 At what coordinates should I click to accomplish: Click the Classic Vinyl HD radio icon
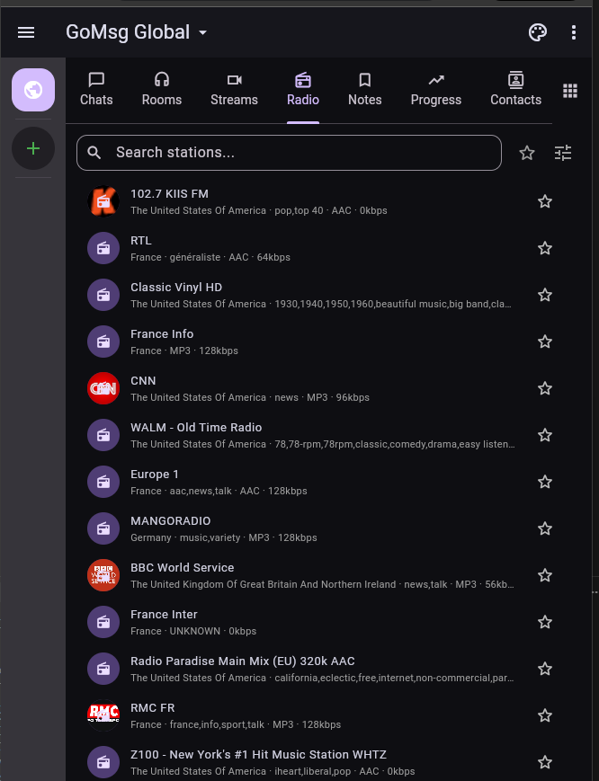tap(103, 295)
